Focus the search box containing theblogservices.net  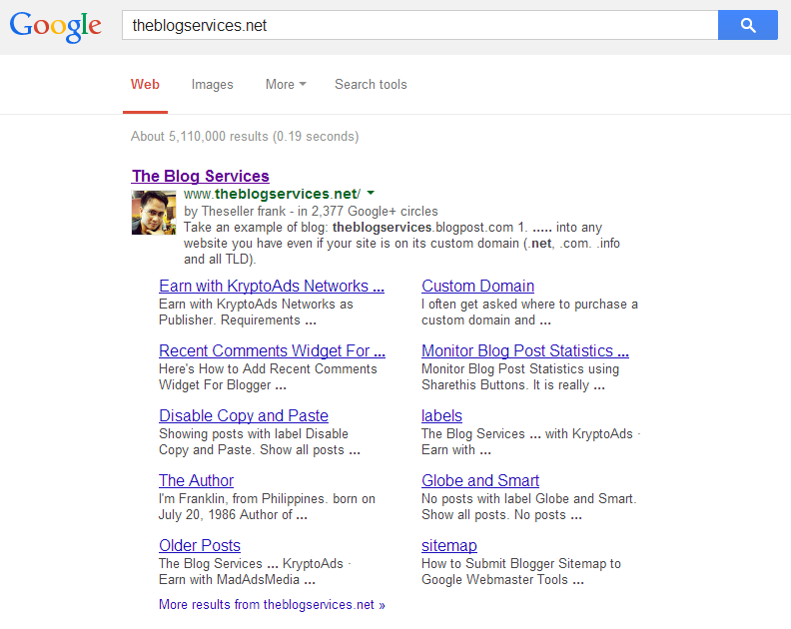(x=419, y=25)
